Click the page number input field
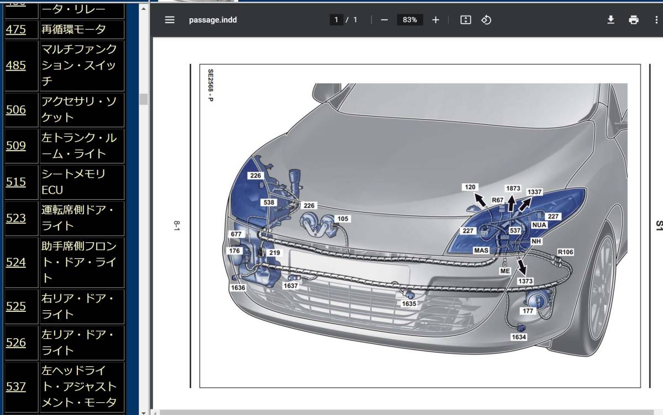This screenshot has height=415, width=663. tap(336, 20)
